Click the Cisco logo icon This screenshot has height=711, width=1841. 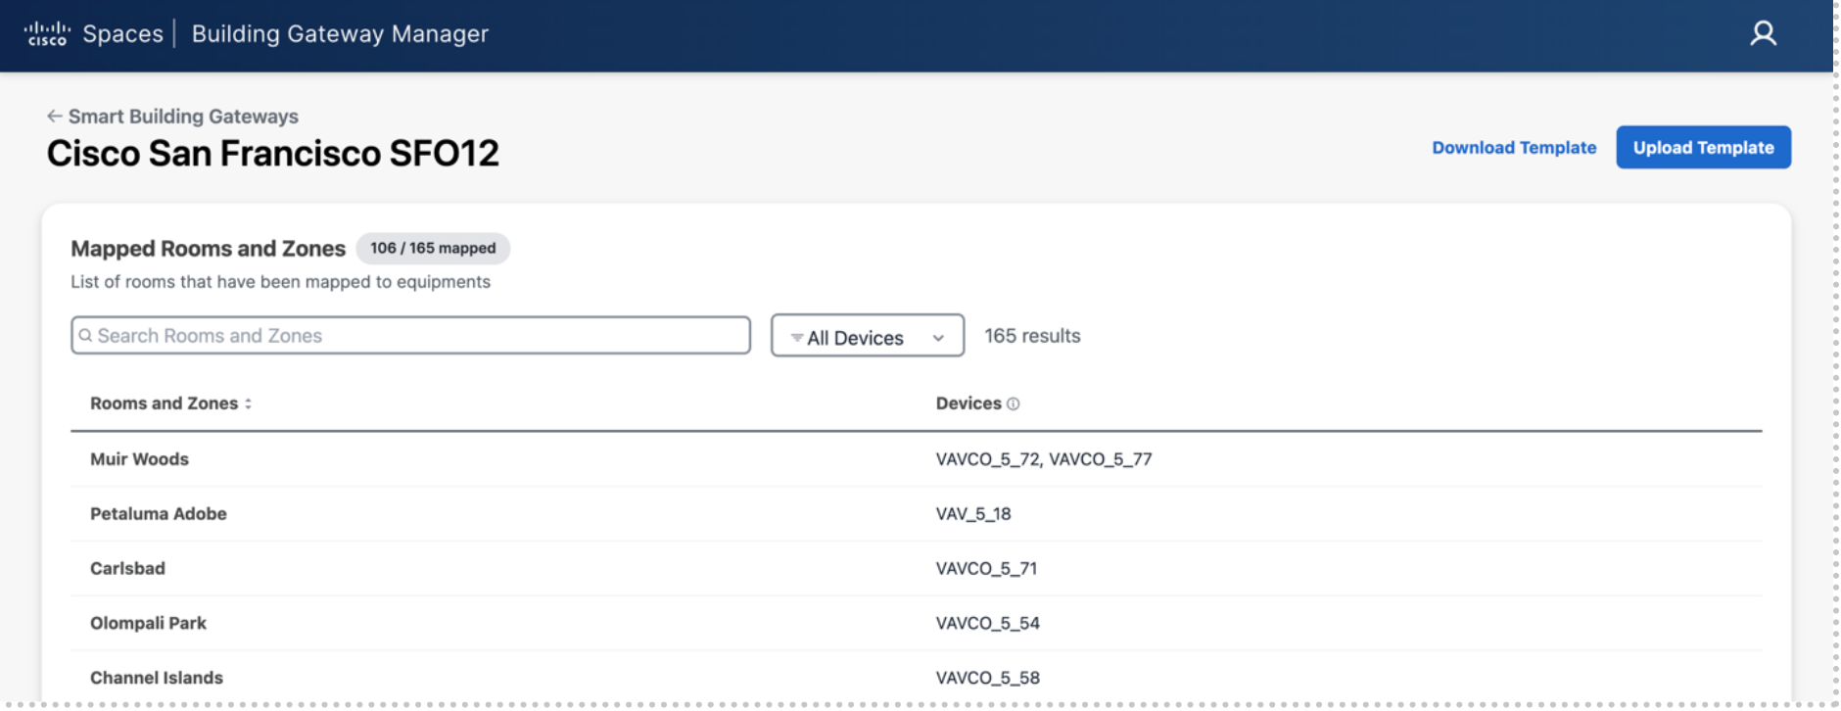pos(47,34)
